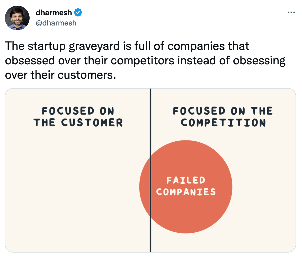Click the display name dharmesh
This screenshot has height=260, width=302.
click(53, 12)
